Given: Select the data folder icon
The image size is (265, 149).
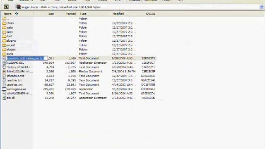Looking at the screenshot, I should coord(4,28).
